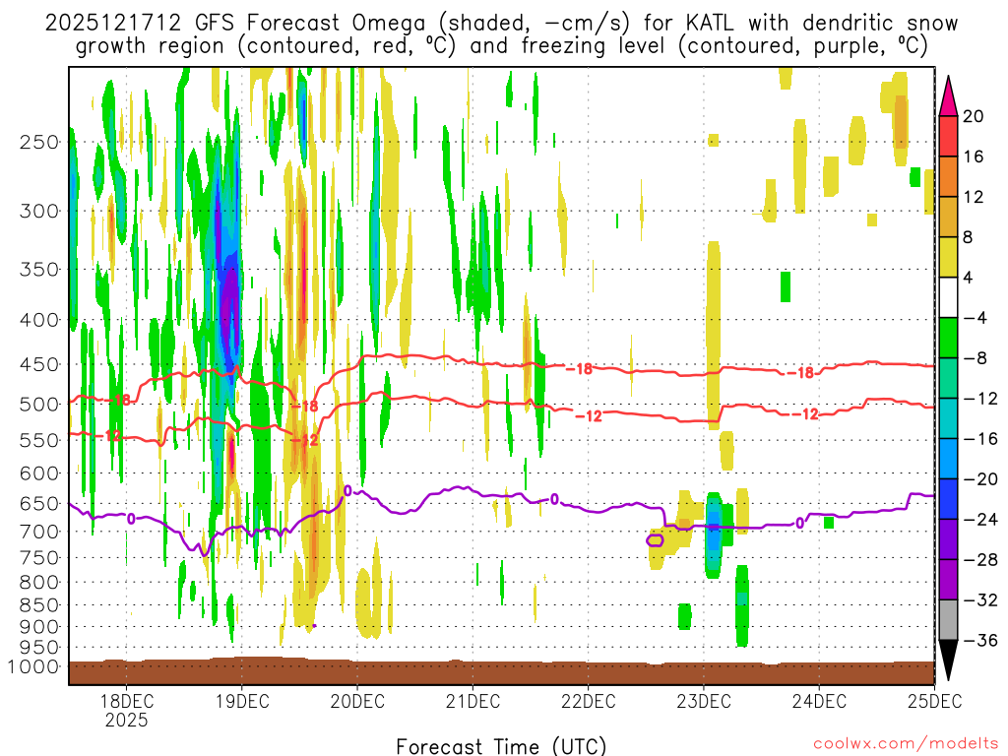This screenshot has width=1008, height=756.
Task: Click the 600 pressure level label
Action: point(39,473)
